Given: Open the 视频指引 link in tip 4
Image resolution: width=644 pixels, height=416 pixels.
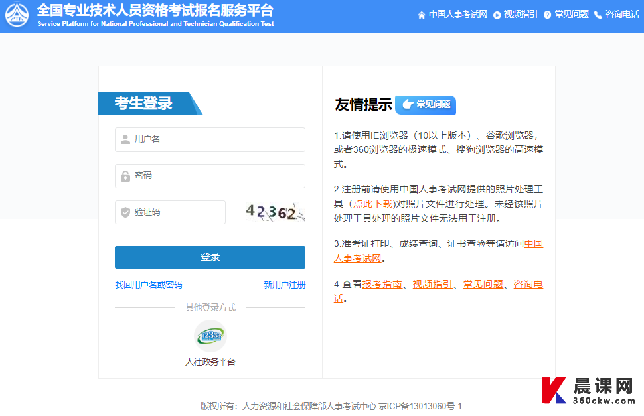Looking at the screenshot, I should coord(432,285).
